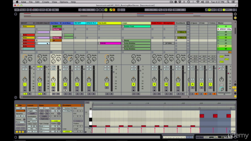Unfold the 909 KIT track arrow
Image resolution: width=251 pixels, height=141 pixels.
click(x=34, y=23)
